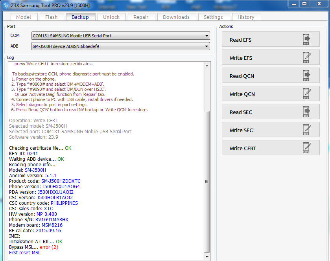Close the Z3X Samsung Tool window
Screen dimensions: 330x261
(319, 4)
